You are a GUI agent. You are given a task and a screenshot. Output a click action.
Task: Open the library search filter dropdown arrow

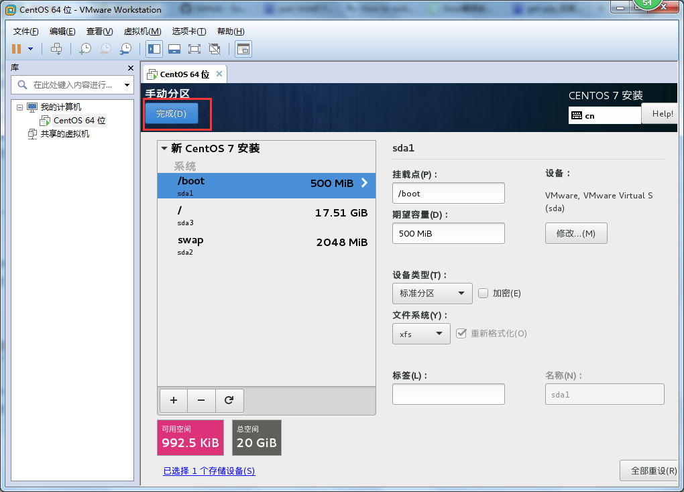127,85
